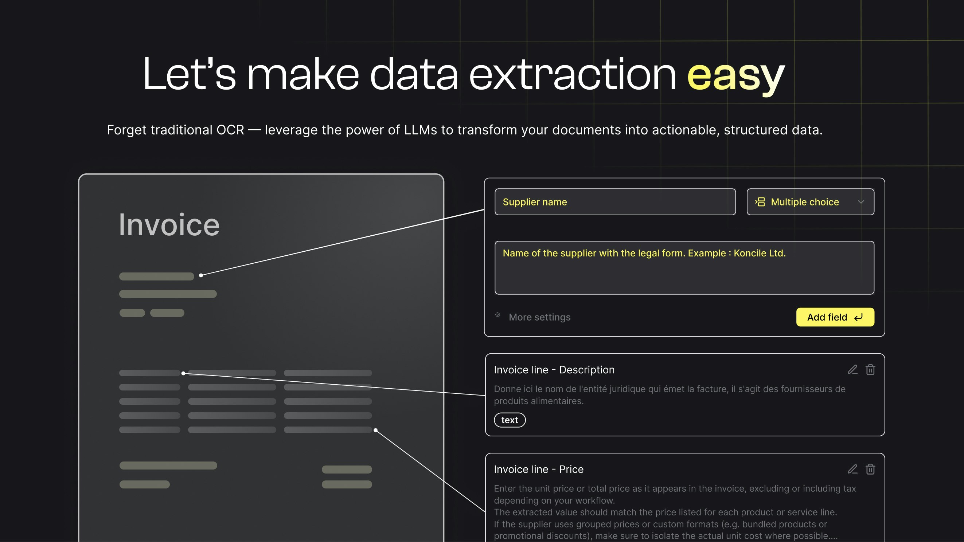The image size is (964, 542).
Task: Select the Invoice line - Description title
Action: [x=554, y=370]
